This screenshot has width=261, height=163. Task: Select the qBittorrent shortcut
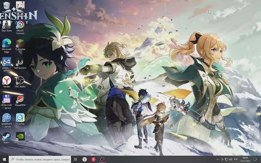(7, 121)
